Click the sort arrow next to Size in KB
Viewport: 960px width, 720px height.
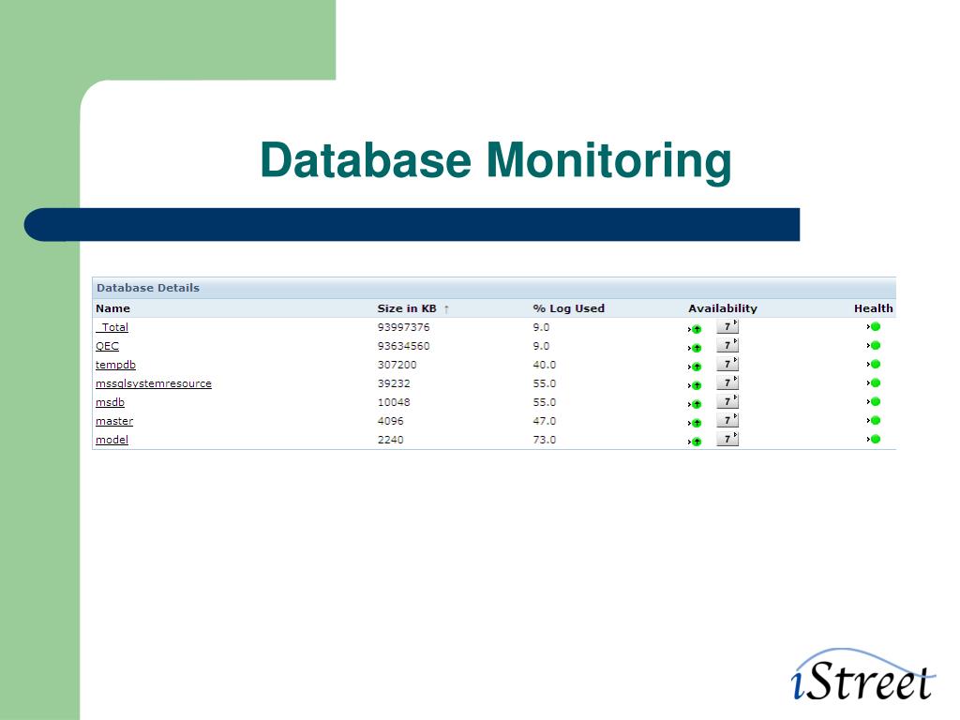[446, 309]
